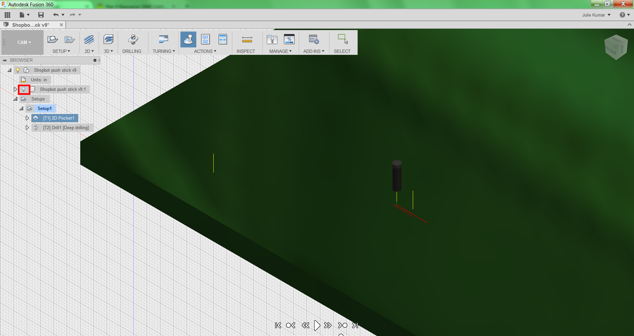Collapse the Setups tree node
Screen dimensions: 634x336
pyautogui.click(x=16, y=99)
